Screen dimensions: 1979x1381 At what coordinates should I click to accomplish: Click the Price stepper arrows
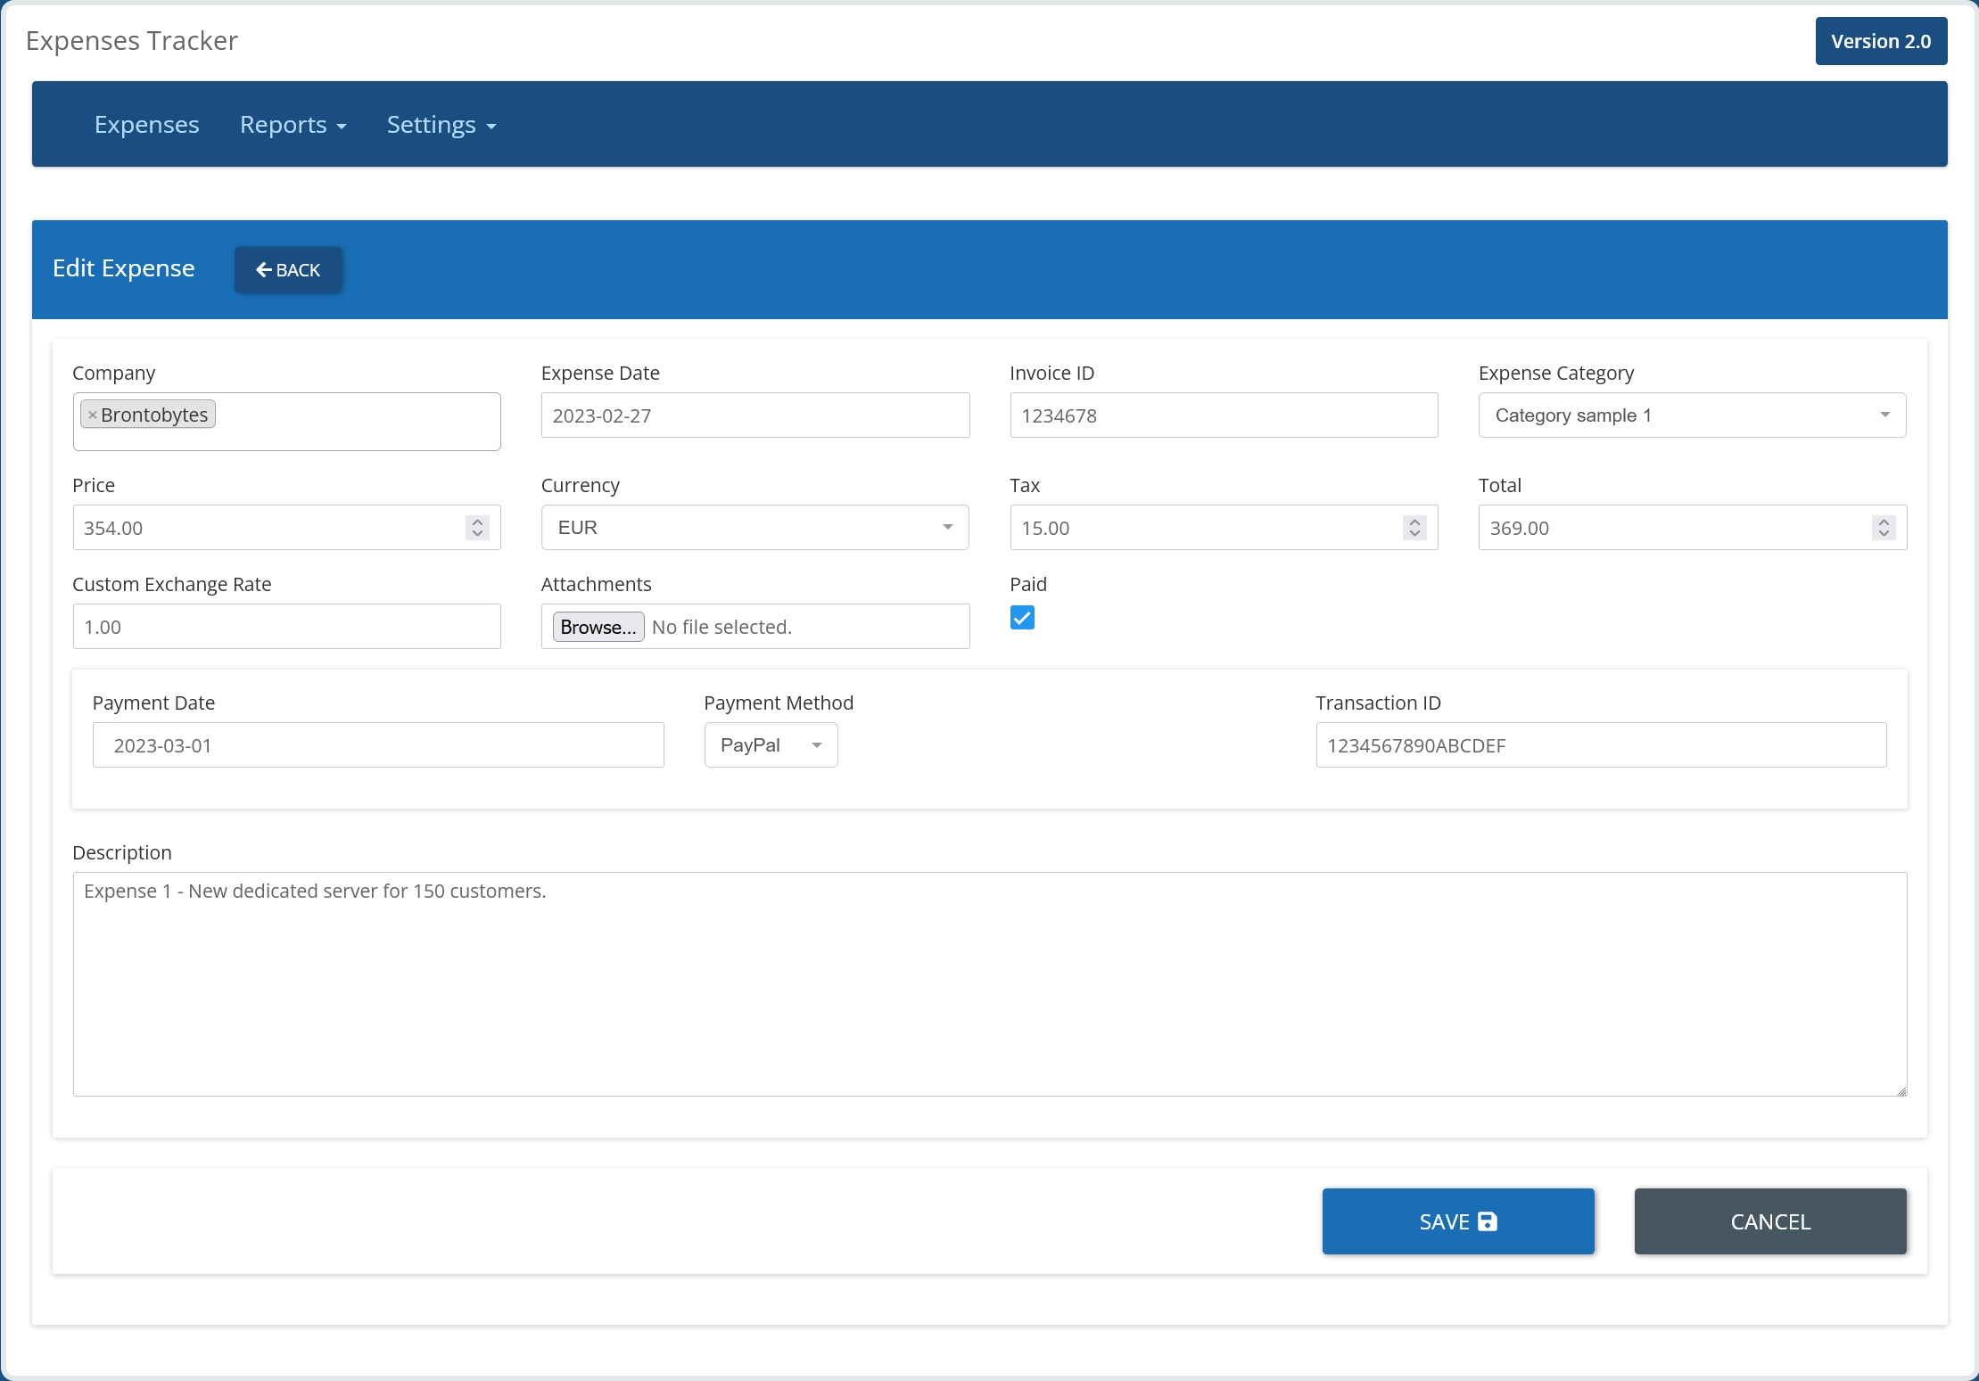pyautogui.click(x=477, y=528)
